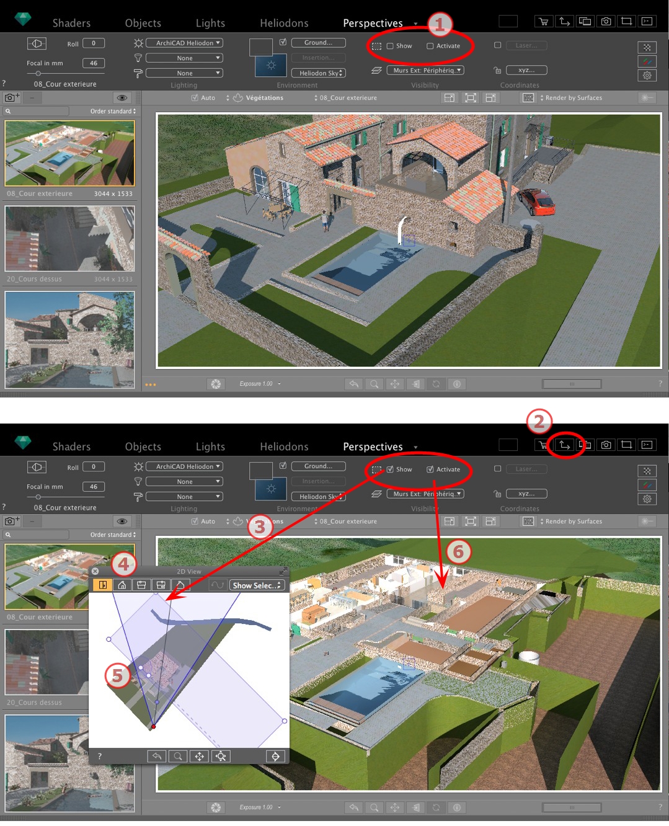Screen dimensions: 669x826
Task: Click the xyz... coordinates button in lower window
Action: click(526, 494)
